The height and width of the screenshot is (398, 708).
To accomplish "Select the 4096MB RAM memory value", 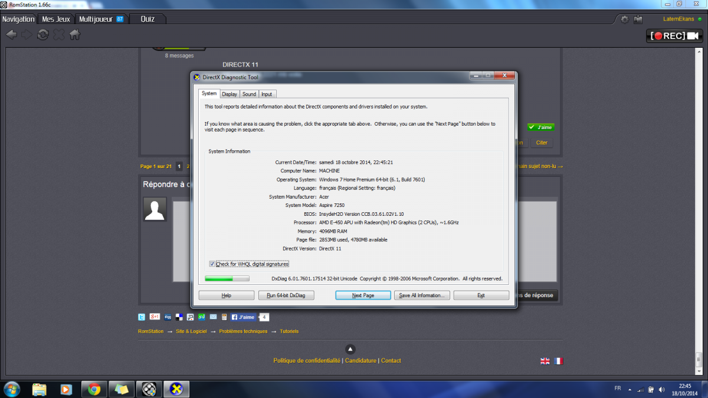I will click(332, 231).
